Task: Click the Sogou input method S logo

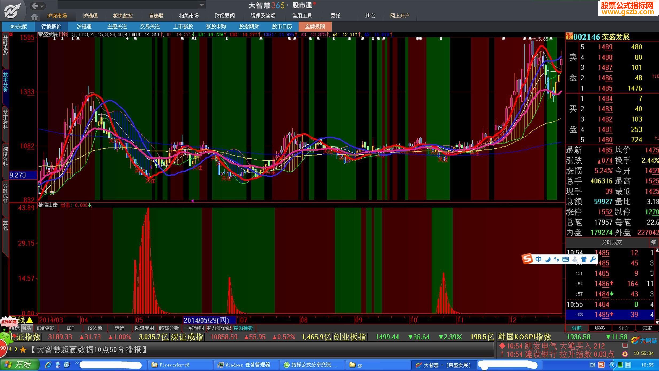Action: (x=527, y=259)
